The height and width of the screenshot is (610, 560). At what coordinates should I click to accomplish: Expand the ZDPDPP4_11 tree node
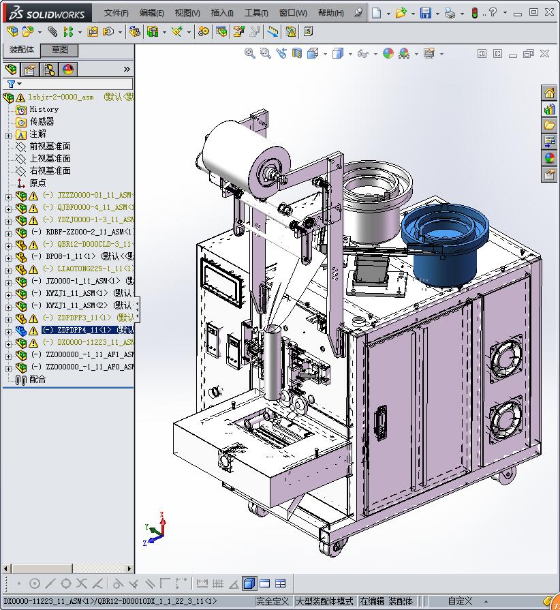click(x=9, y=332)
